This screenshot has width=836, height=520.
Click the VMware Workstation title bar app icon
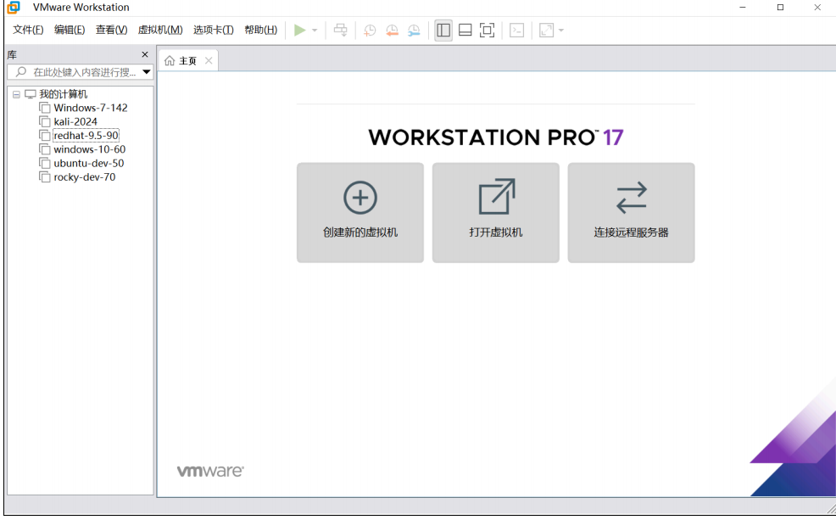(x=14, y=7)
